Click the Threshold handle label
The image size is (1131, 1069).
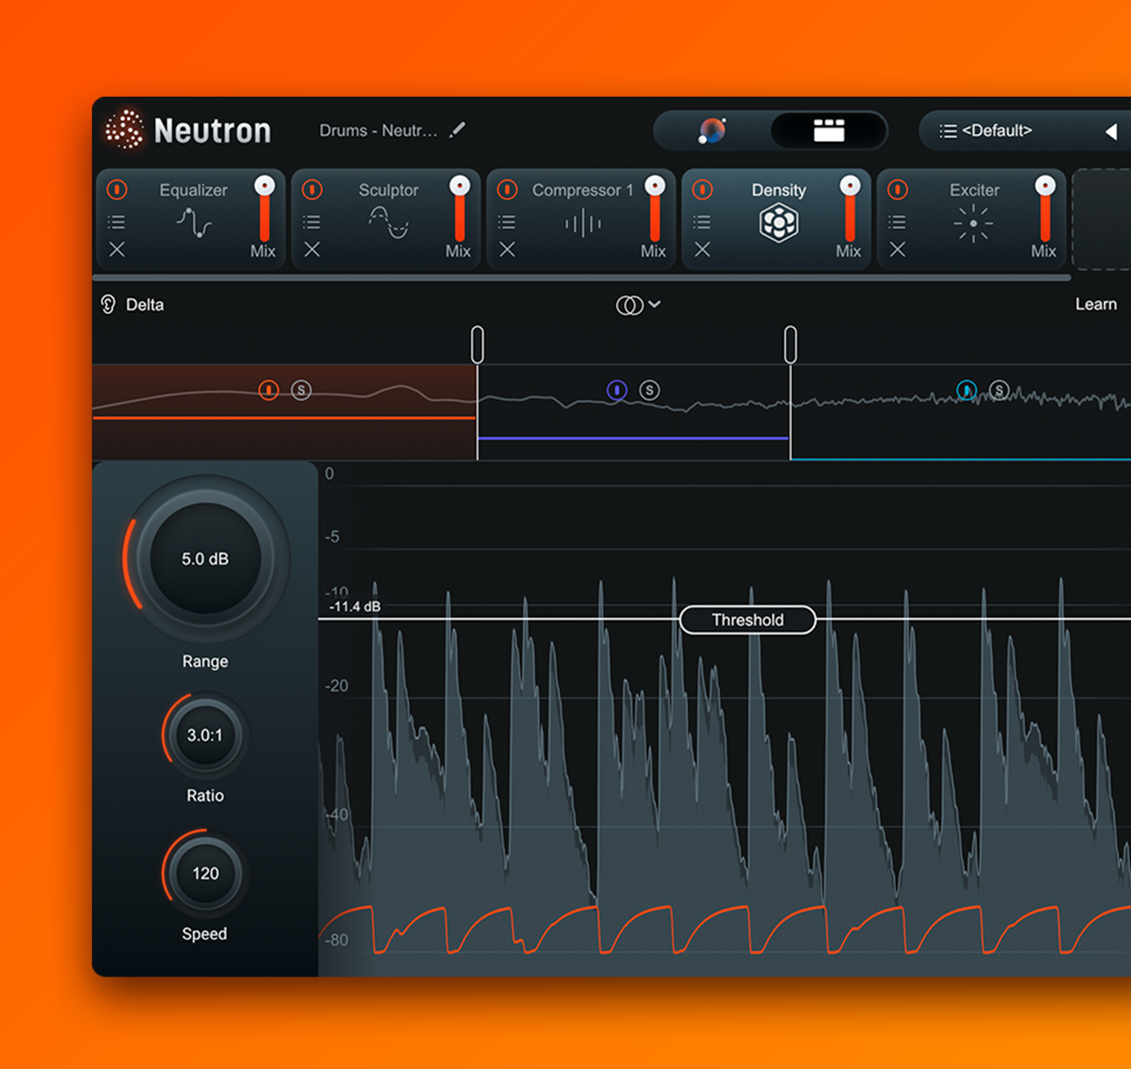[748, 620]
